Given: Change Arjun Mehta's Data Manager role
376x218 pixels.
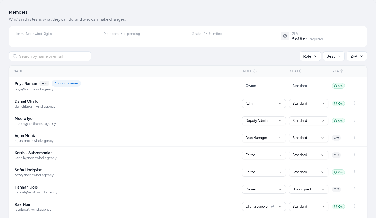Looking at the screenshot, I should pyautogui.click(x=264, y=138).
